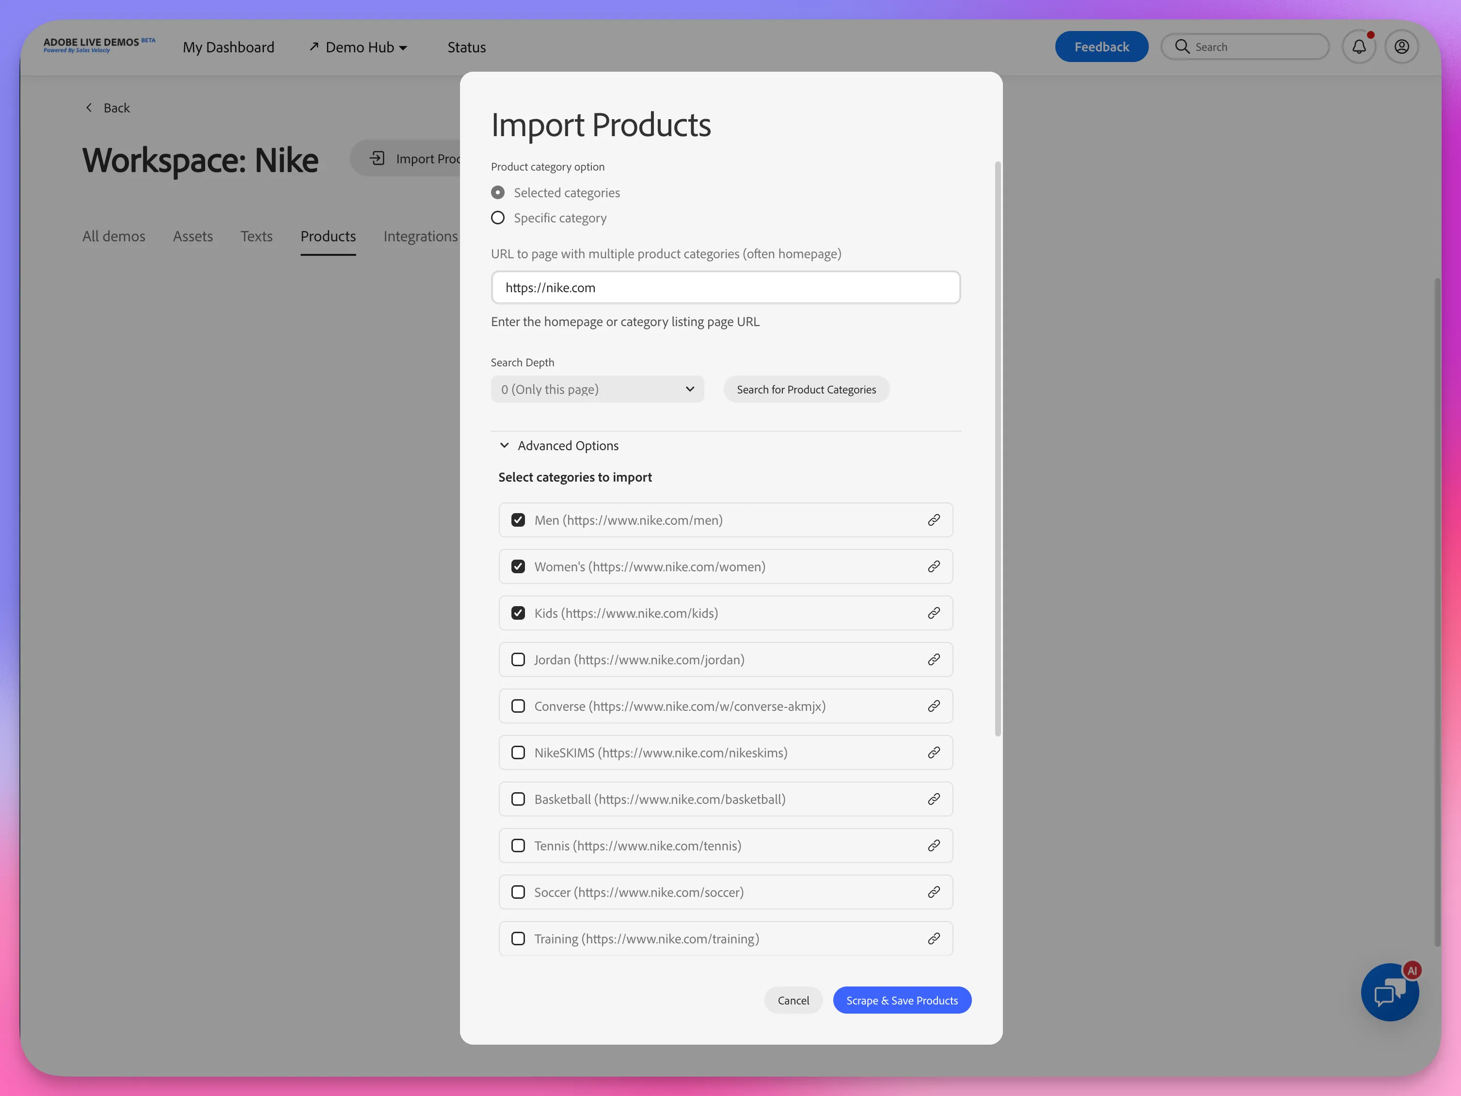Uncheck the Women's category checkbox
The width and height of the screenshot is (1461, 1096).
519,566
